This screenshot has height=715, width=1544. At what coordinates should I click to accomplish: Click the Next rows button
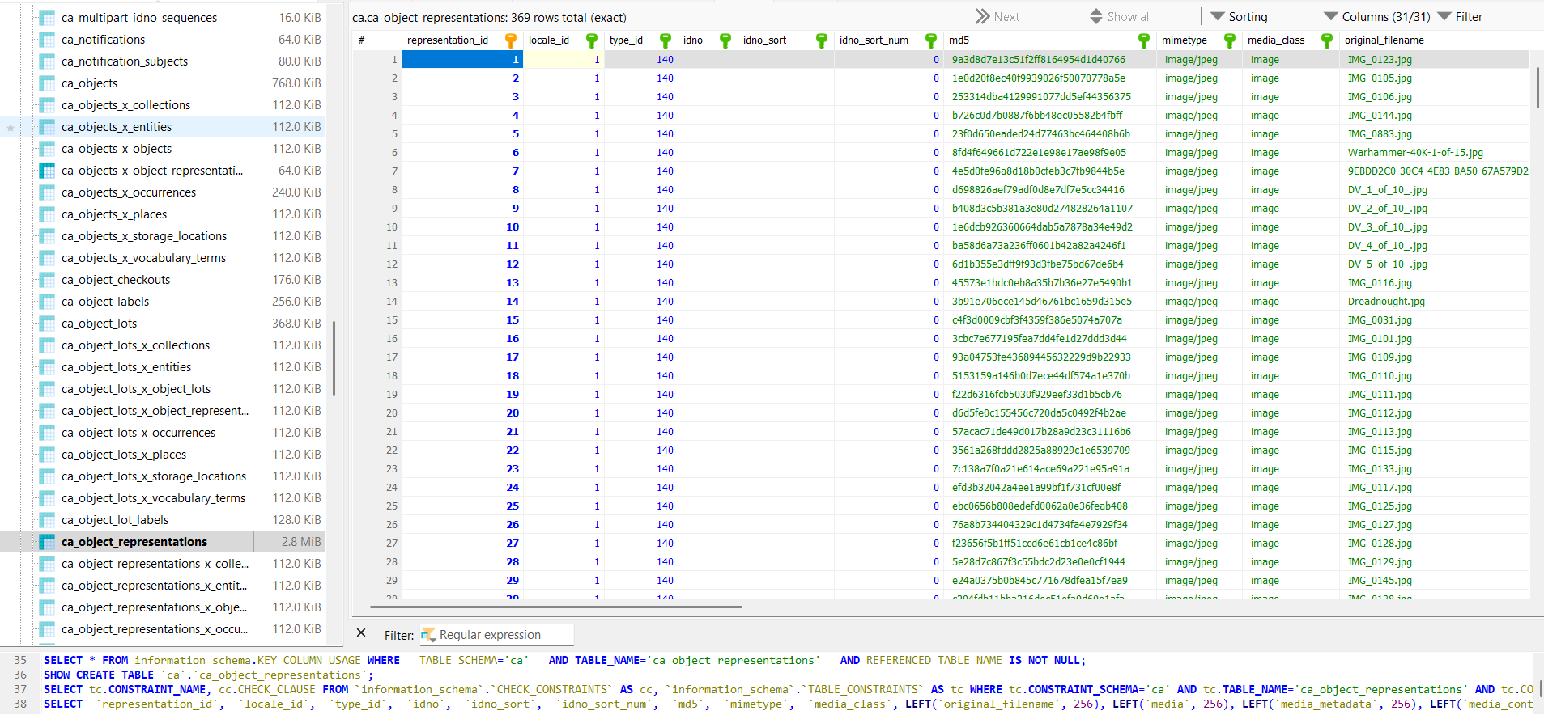pyautogui.click(x=997, y=17)
